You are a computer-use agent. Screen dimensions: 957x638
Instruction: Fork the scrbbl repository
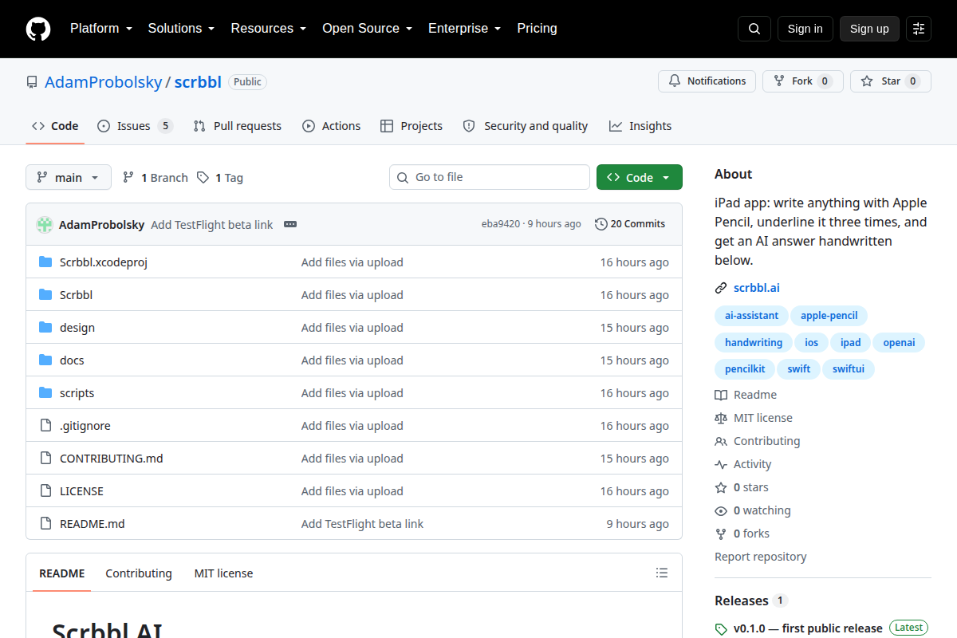coord(802,81)
